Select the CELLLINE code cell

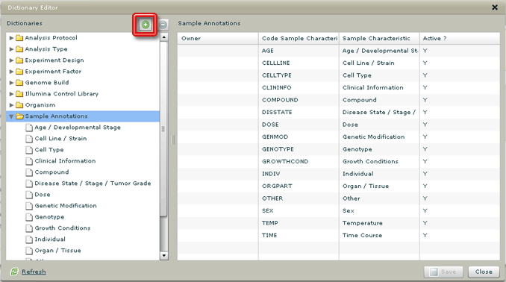pos(299,63)
